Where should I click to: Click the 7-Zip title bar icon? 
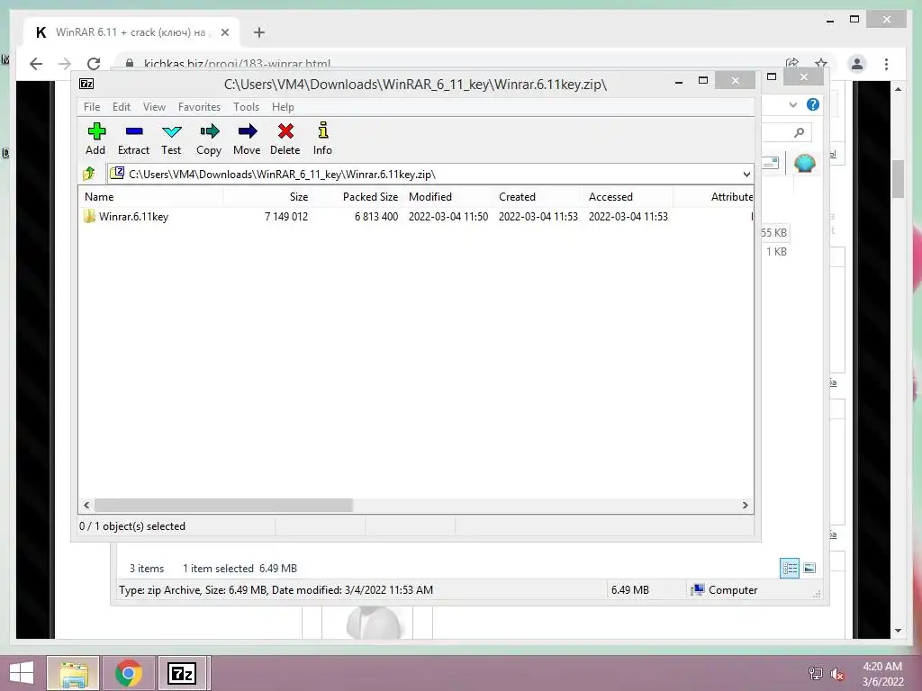pyautogui.click(x=86, y=84)
